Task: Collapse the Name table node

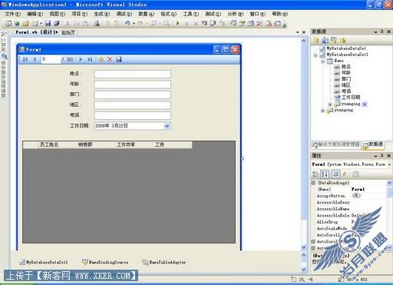Action: [323, 61]
